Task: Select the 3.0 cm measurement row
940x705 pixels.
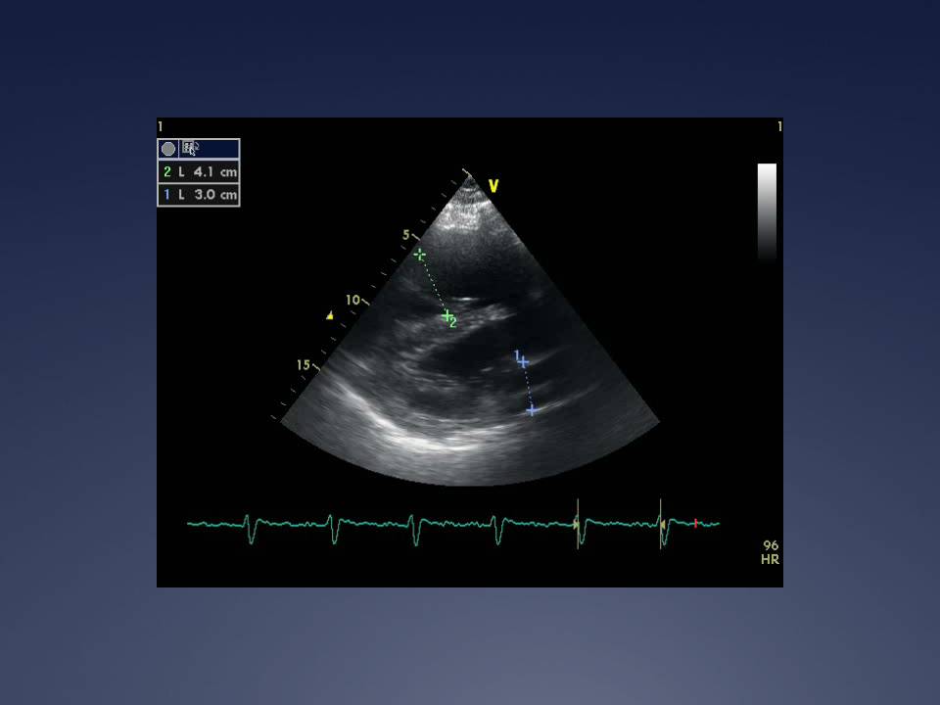Action: tap(199, 194)
